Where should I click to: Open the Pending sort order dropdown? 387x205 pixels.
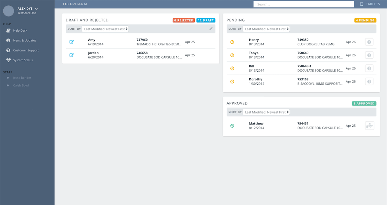[x=266, y=29]
